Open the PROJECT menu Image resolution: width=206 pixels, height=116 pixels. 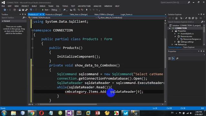(25, 6)
